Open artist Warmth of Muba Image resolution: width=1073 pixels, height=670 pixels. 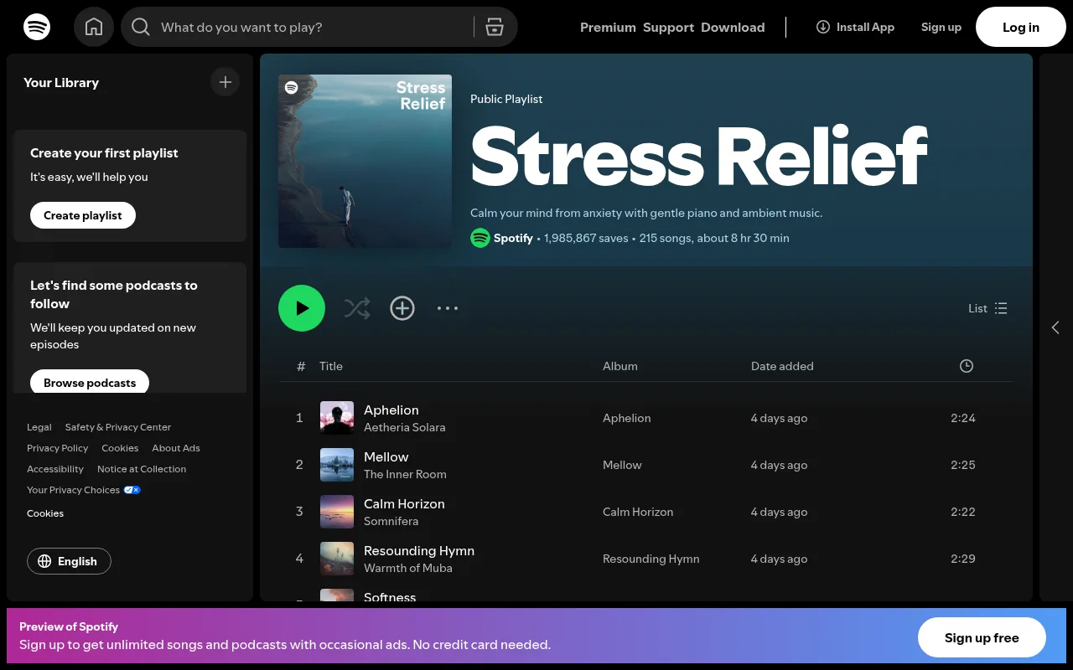click(x=408, y=568)
